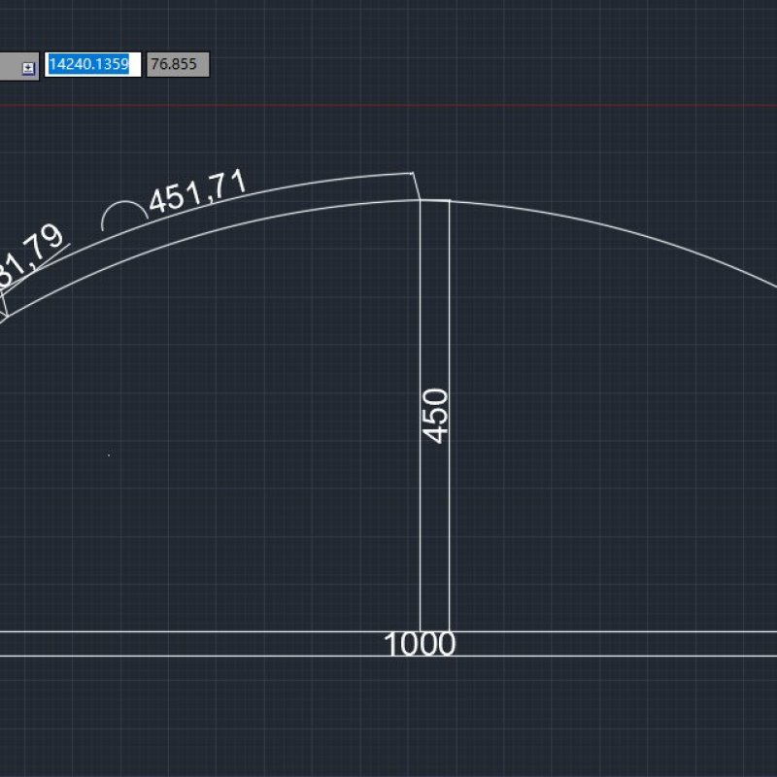Viewport: 777px width, 777px height.
Task: Select the partially visible 31,79 dimension text
Action: pyautogui.click(x=31, y=257)
